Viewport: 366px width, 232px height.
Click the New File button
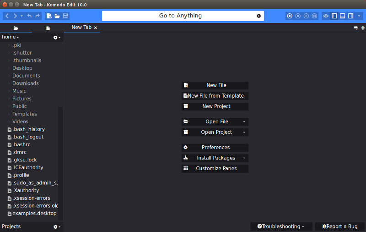pyautogui.click(x=215, y=85)
